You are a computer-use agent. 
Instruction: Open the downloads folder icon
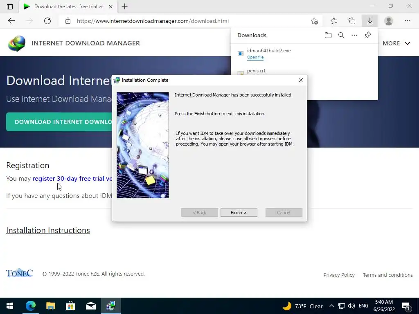328,35
